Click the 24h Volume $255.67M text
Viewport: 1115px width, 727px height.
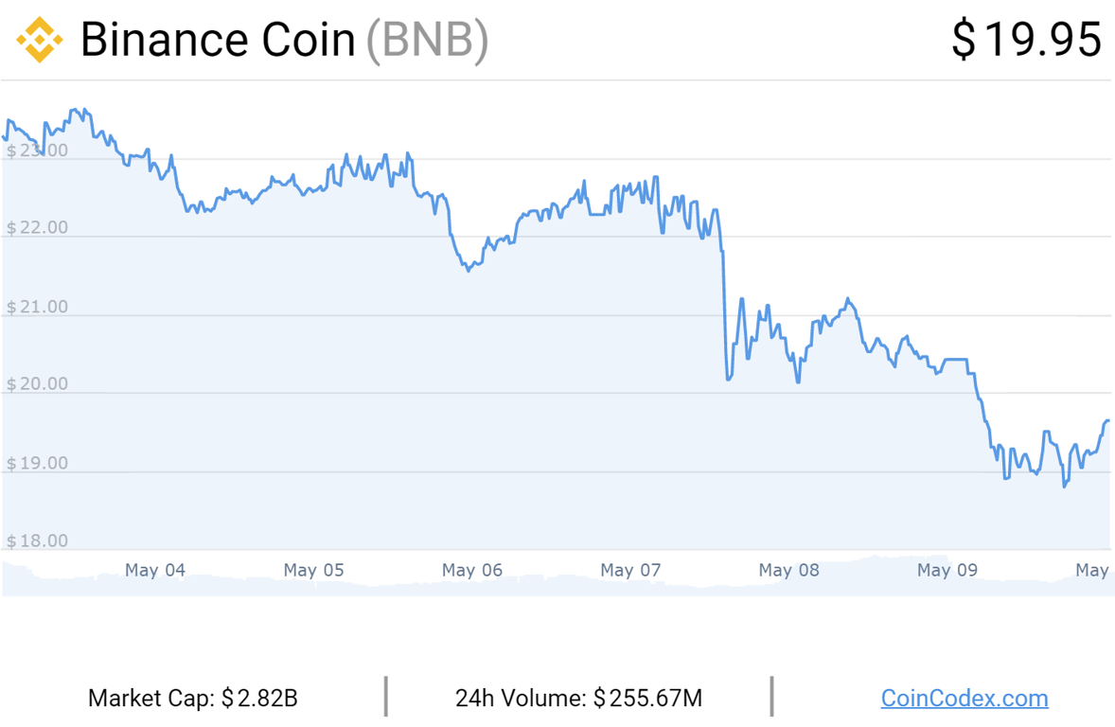click(x=578, y=699)
